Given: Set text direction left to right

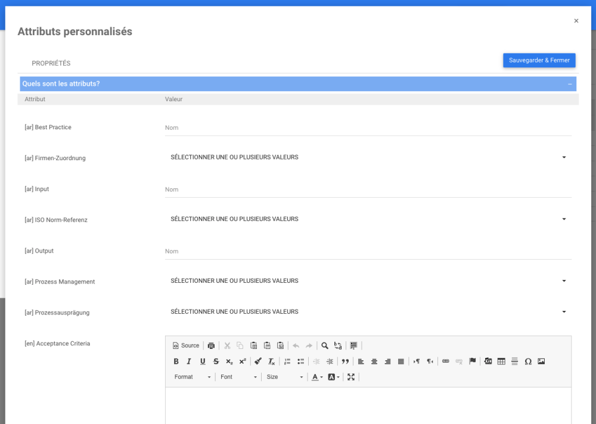Looking at the screenshot, I should (x=417, y=361).
